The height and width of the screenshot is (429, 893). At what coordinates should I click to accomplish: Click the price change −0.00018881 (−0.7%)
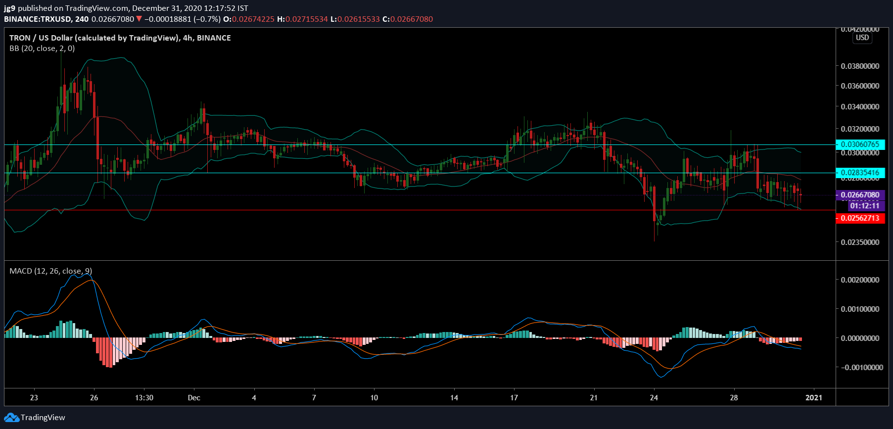[183, 19]
